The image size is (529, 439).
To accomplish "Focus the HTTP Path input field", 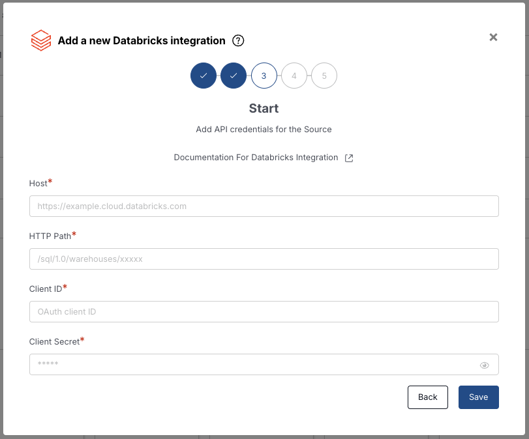I will click(264, 259).
